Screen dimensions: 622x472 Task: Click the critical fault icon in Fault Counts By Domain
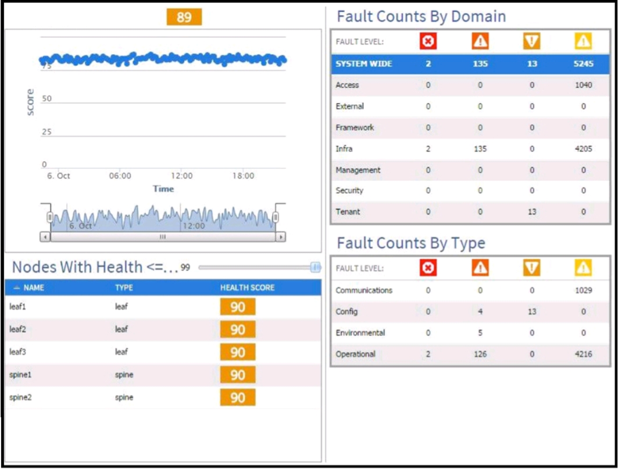[428, 41]
